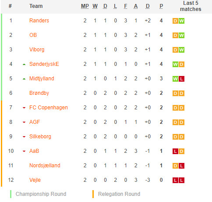Click the green Championship Round legend swatch
Image resolution: width=212 pixels, height=202 pixels.
point(11,194)
